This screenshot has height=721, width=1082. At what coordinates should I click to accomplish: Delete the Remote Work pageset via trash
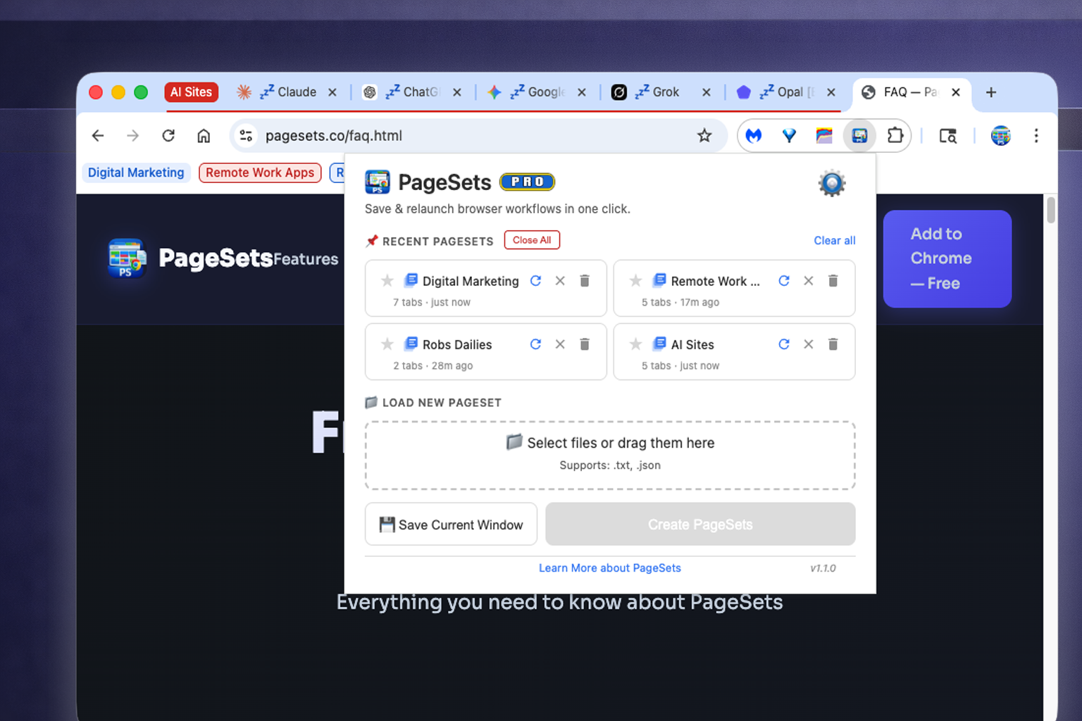pos(833,281)
